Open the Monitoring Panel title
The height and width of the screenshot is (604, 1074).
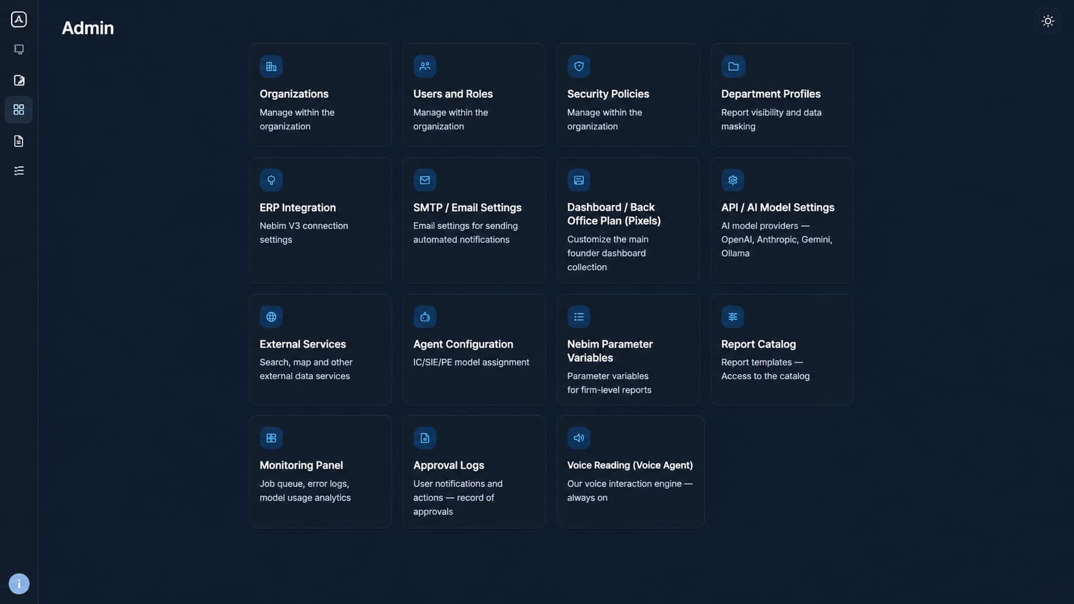coord(301,465)
